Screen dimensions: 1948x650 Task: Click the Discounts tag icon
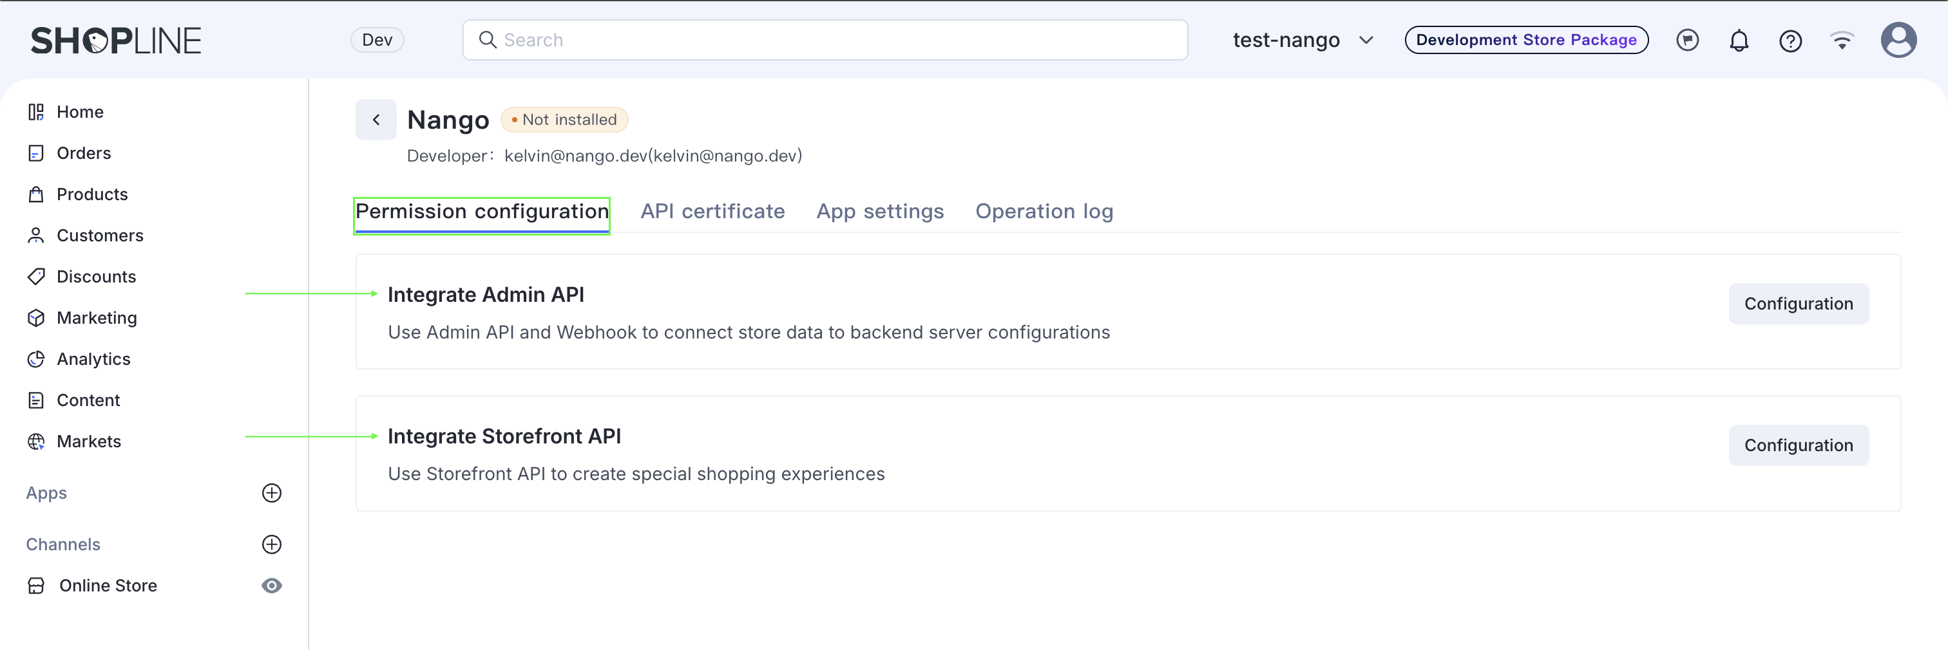point(35,277)
